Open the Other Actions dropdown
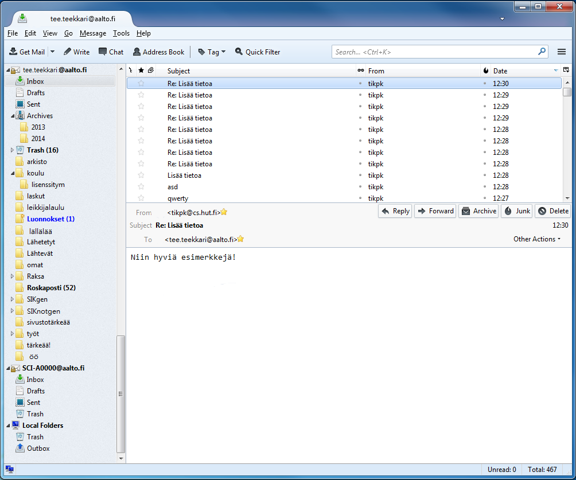Viewport: 576px width, 480px height. tap(536, 239)
